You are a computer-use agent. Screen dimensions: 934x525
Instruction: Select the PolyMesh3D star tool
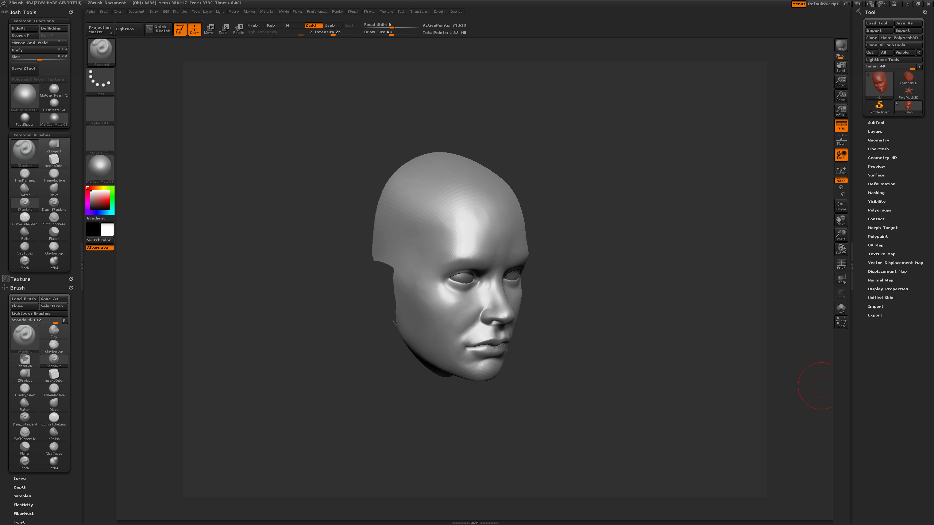tap(908, 93)
